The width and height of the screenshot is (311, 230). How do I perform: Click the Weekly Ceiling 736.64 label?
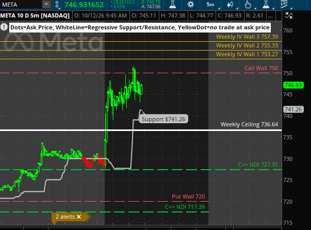(x=249, y=124)
